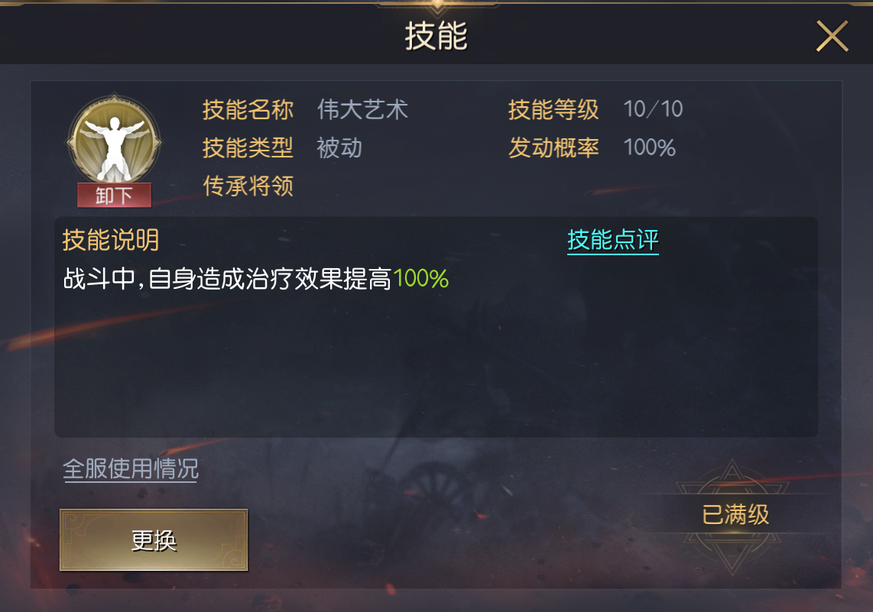Open the 技能点评 skill reviews link
The height and width of the screenshot is (612, 873).
(x=613, y=241)
